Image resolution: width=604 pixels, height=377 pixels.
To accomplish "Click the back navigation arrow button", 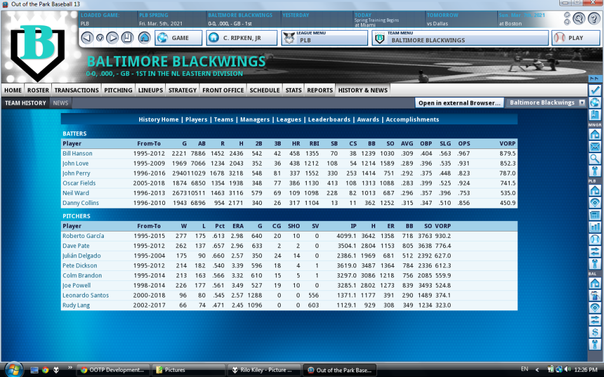I will 87,38.
